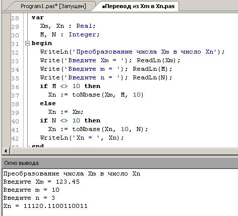
Task: Click line number 42 in the gutter
Action: 15,139
